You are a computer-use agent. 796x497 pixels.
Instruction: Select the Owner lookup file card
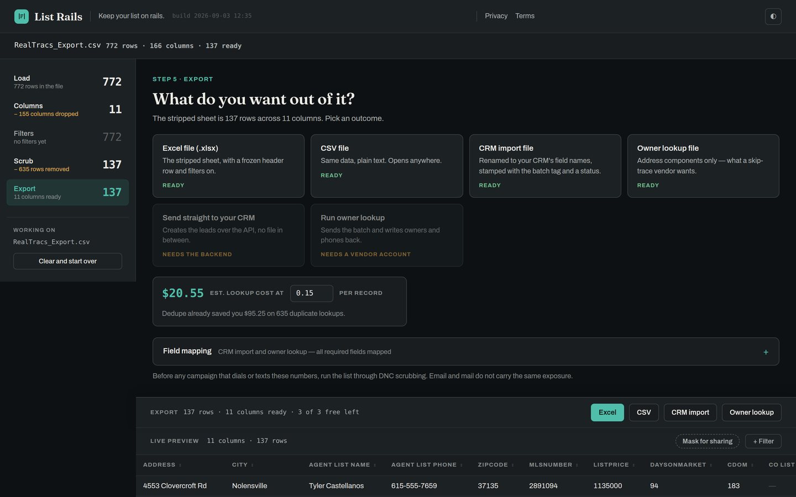coord(703,166)
